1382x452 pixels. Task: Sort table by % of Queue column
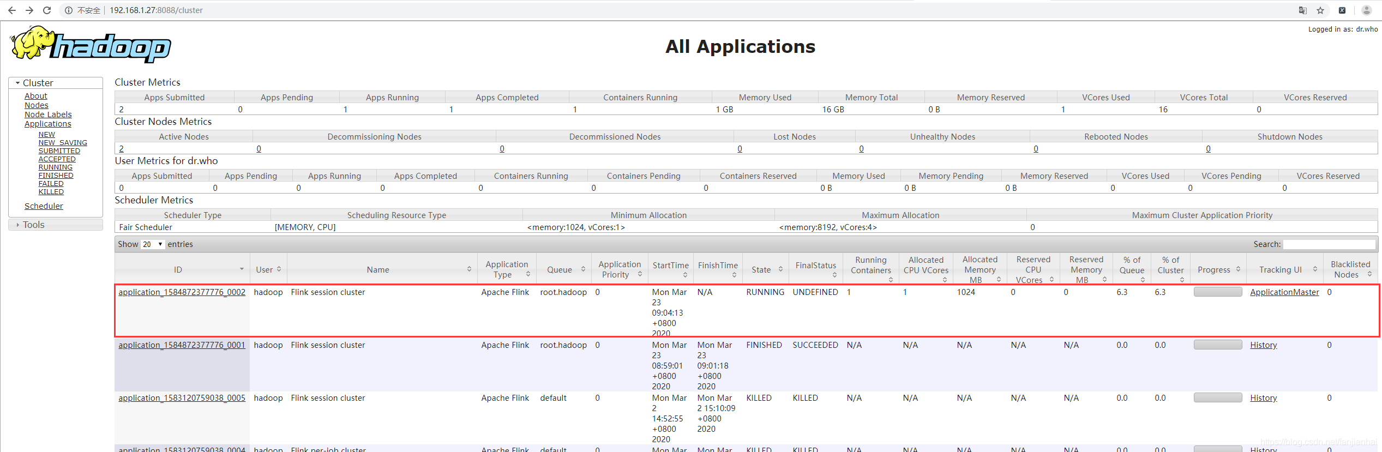(x=1132, y=269)
